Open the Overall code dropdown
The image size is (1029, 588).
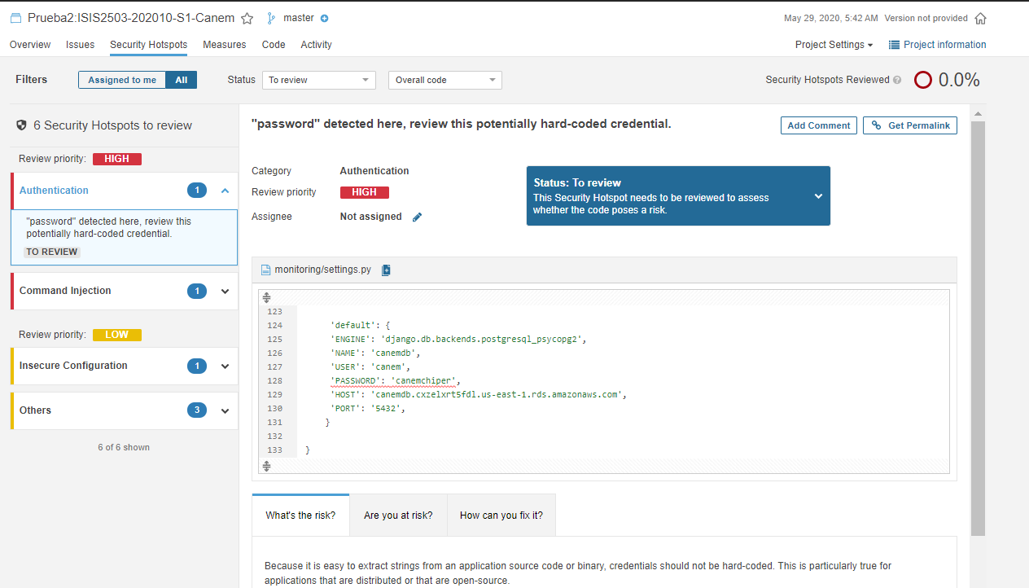(445, 80)
